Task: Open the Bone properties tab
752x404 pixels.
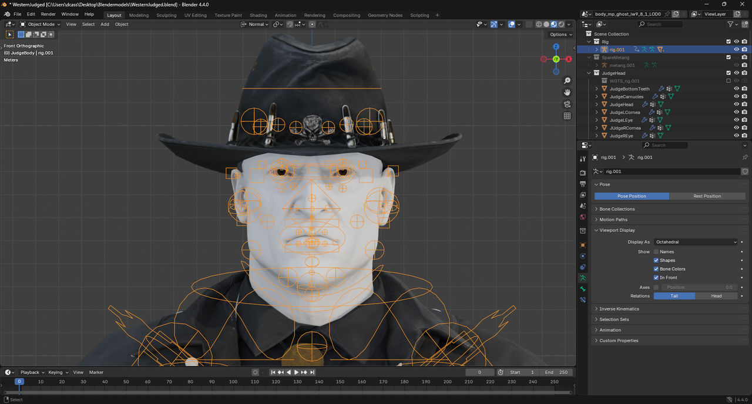Action: coord(583,289)
